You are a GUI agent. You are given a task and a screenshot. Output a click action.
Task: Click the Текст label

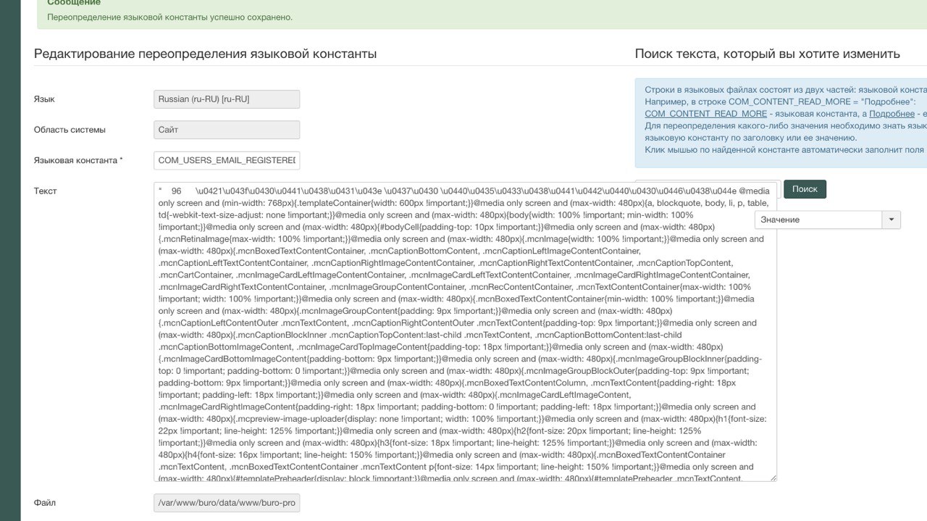pos(45,191)
